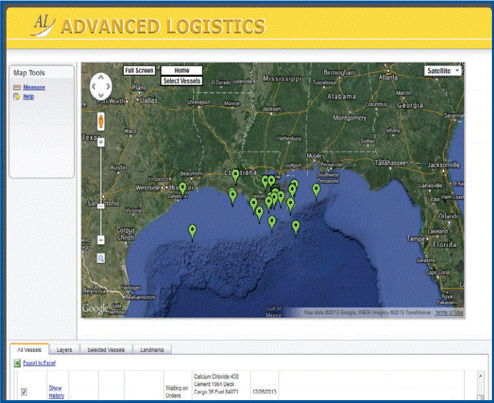
Task: Click the Full Screen map button
Action: click(139, 71)
